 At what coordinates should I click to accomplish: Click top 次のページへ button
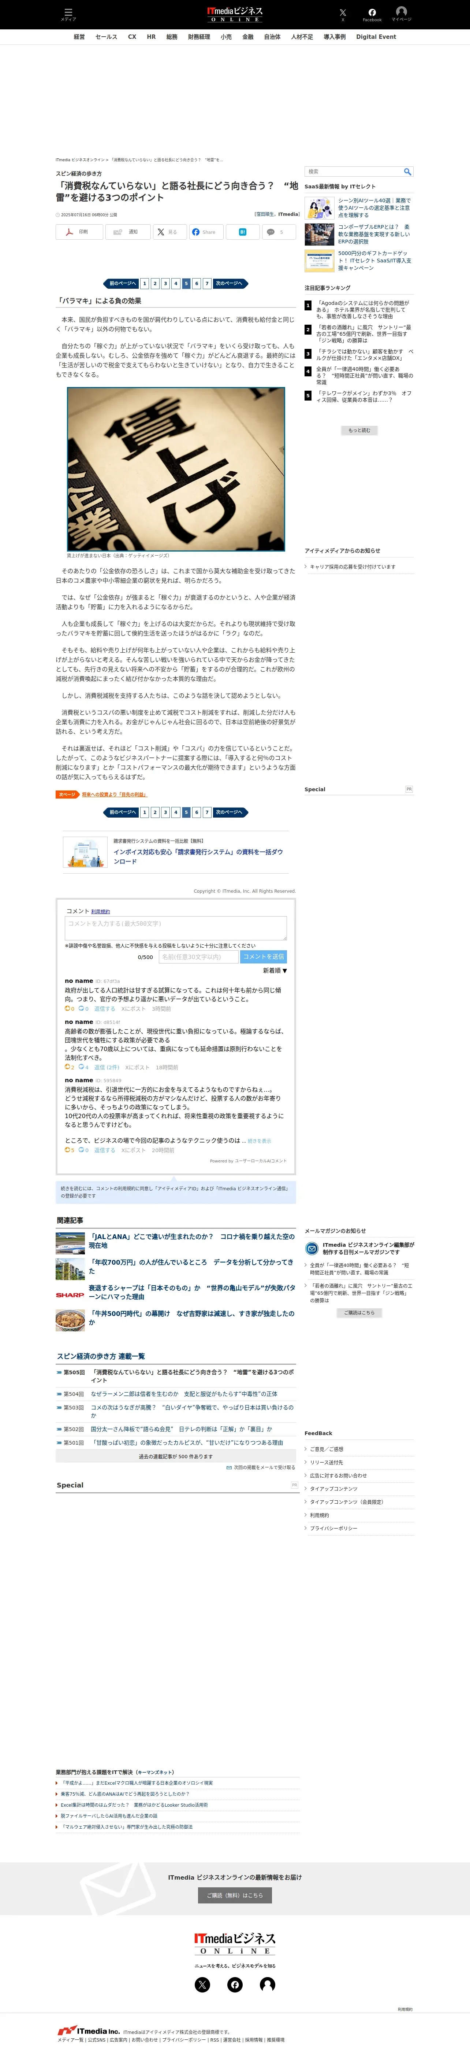(x=230, y=284)
